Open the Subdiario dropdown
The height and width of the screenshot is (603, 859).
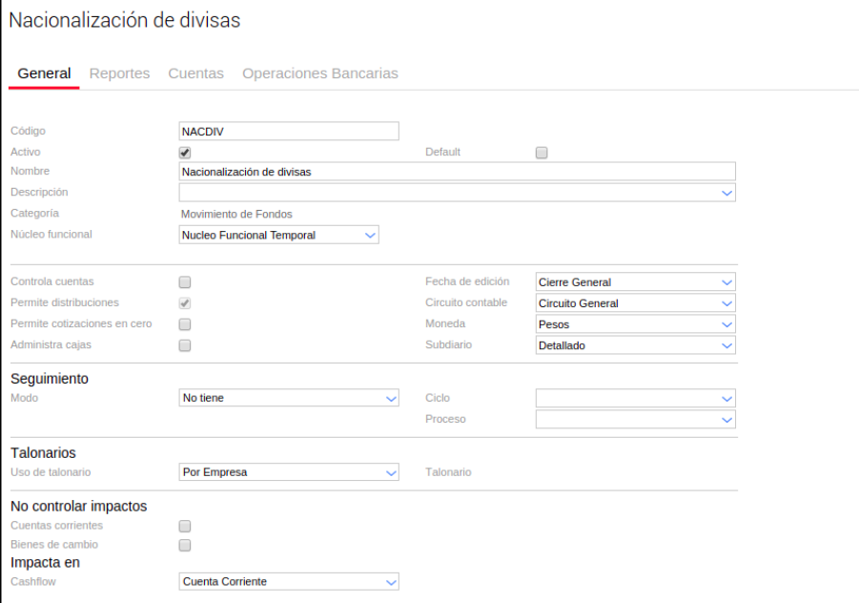[x=635, y=345]
